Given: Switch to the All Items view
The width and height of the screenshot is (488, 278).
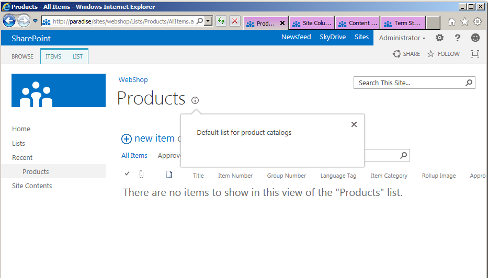Looking at the screenshot, I should pyautogui.click(x=134, y=156).
